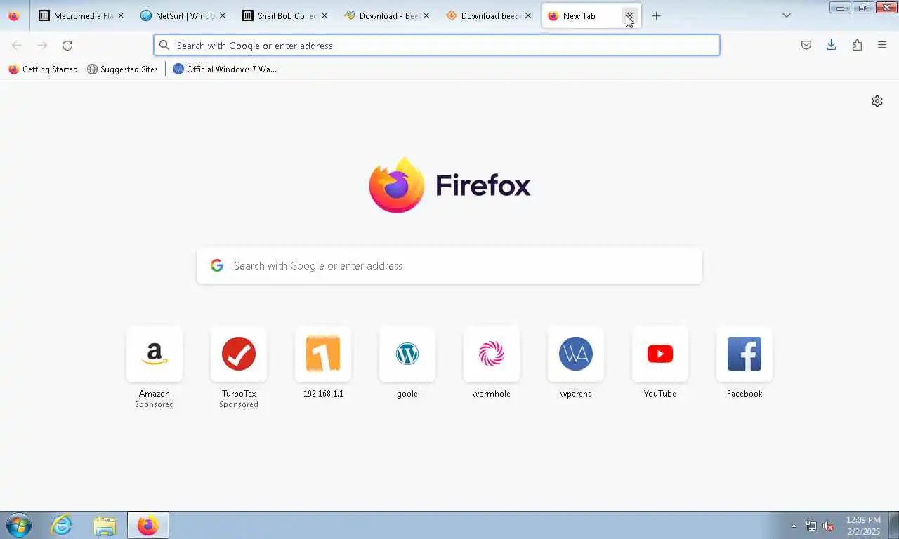Switch to the Snail Bob Collection tab
The width and height of the screenshot is (899, 539).
click(285, 15)
